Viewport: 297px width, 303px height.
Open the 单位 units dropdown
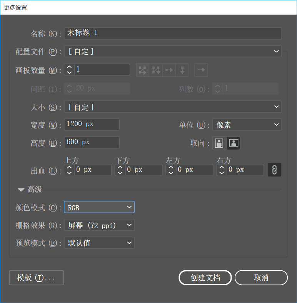(247, 125)
